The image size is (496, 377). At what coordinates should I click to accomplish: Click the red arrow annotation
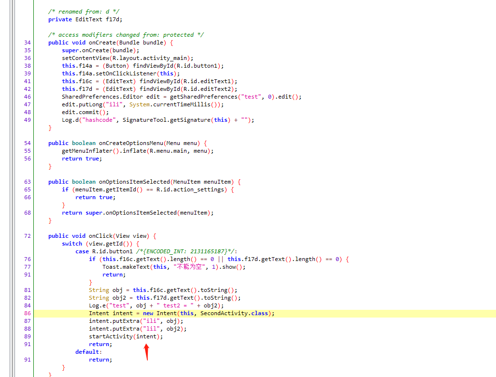tap(147, 352)
